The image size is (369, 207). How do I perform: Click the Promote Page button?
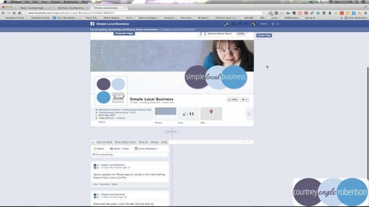124,33
